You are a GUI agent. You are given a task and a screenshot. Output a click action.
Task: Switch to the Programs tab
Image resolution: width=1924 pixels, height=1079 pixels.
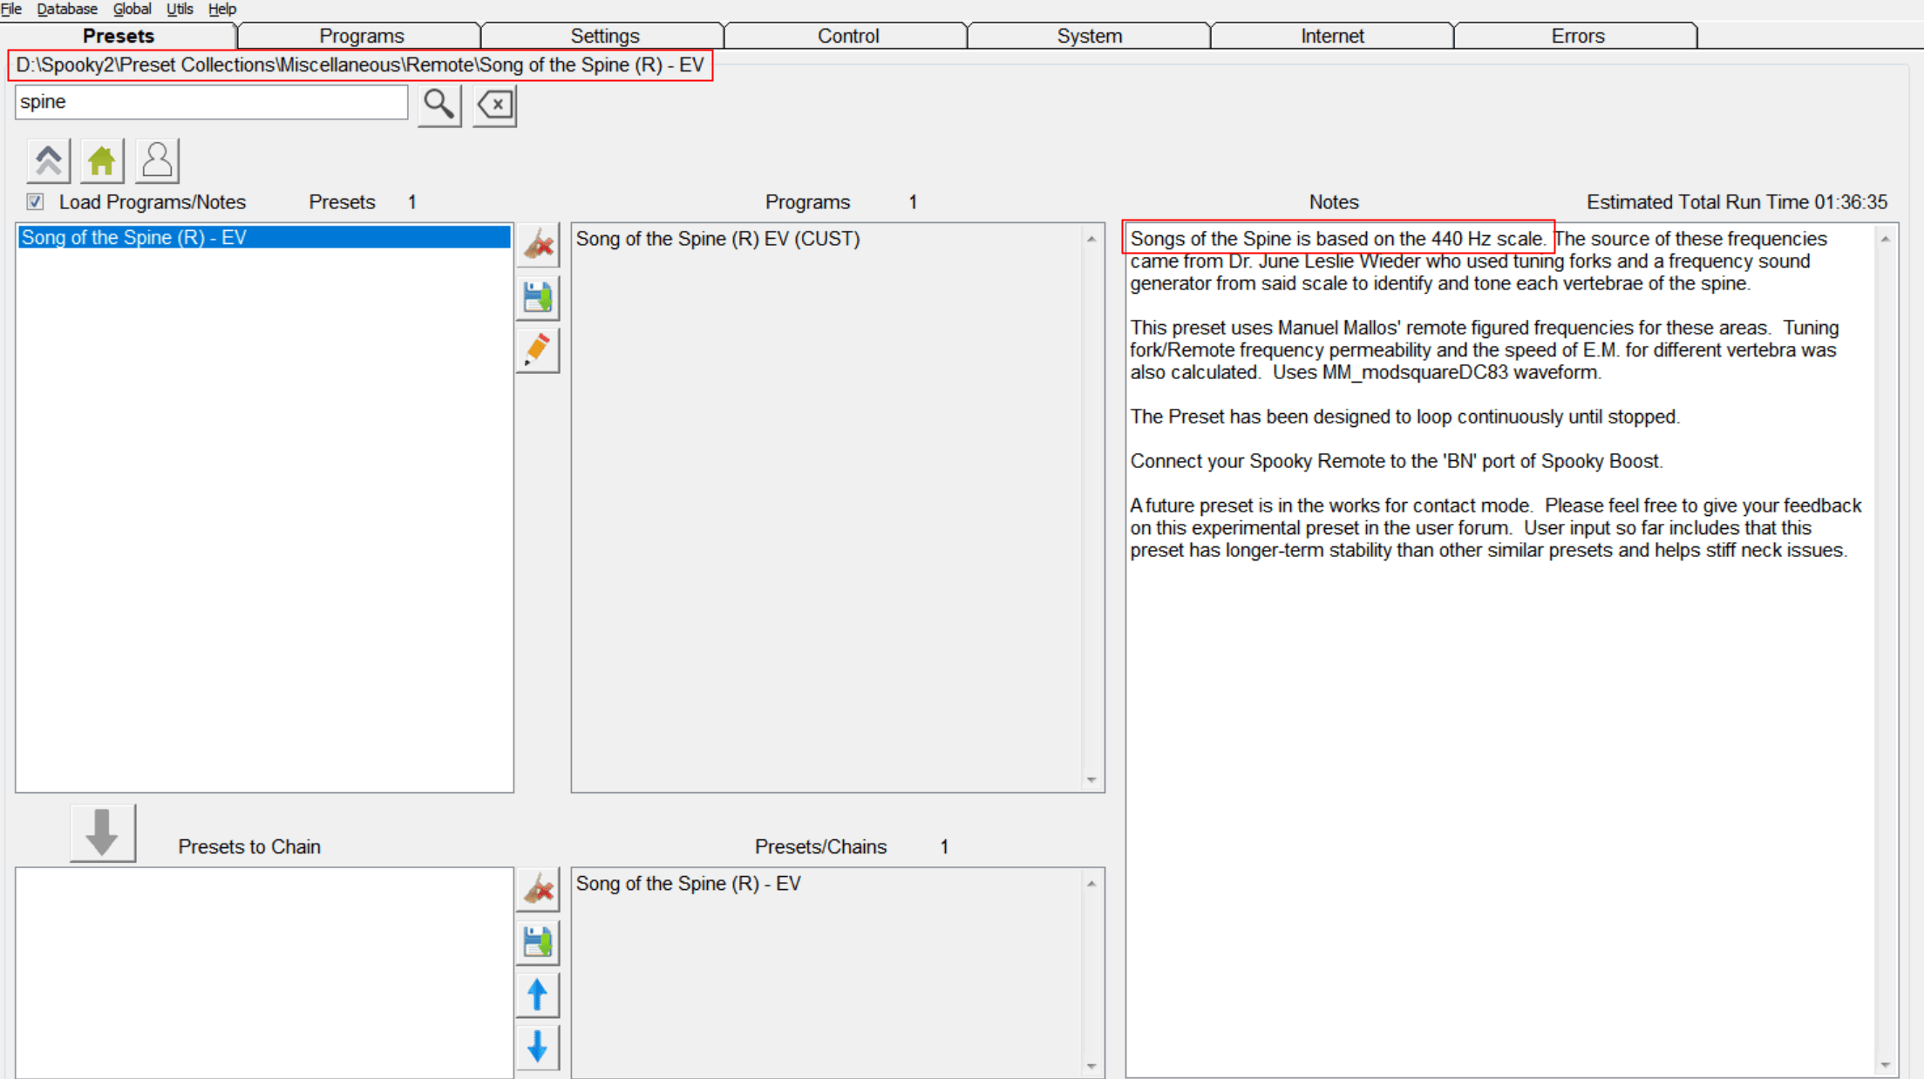[361, 36]
